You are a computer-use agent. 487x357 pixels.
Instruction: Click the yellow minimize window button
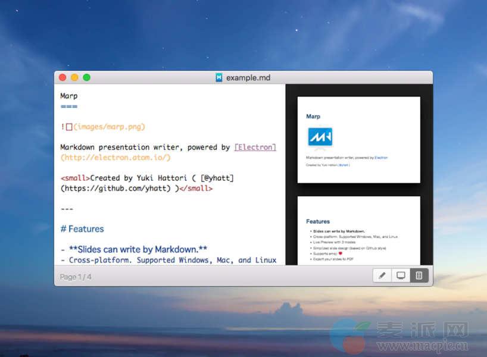(74, 77)
